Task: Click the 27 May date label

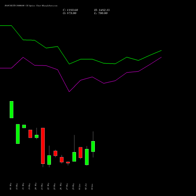Action: coord(67,186)
